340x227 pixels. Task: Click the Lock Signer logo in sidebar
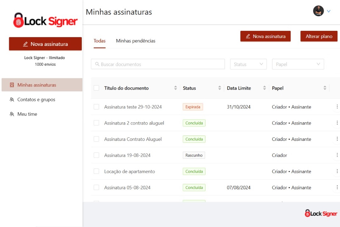(x=45, y=20)
